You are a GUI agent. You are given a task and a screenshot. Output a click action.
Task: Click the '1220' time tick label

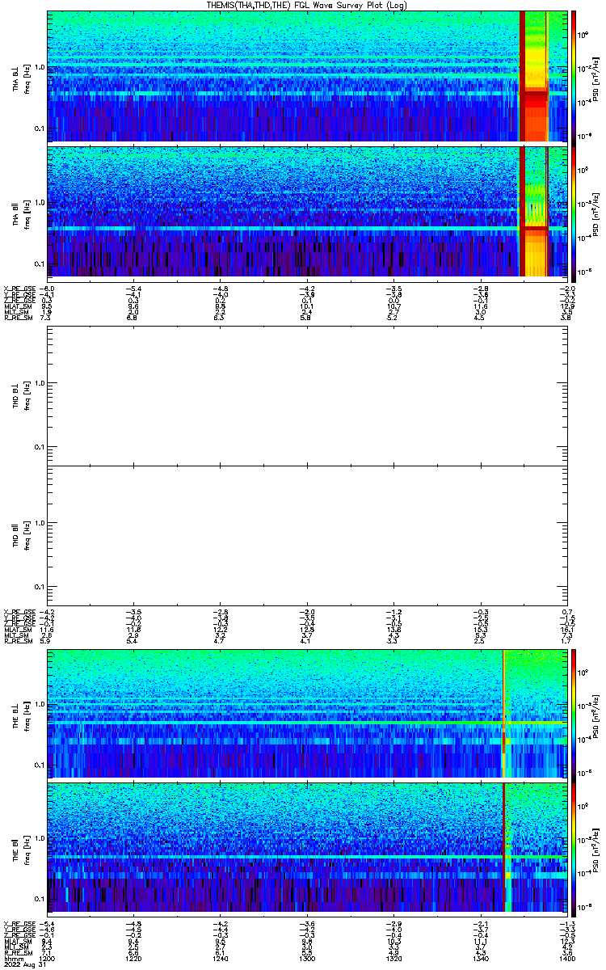click(x=135, y=958)
